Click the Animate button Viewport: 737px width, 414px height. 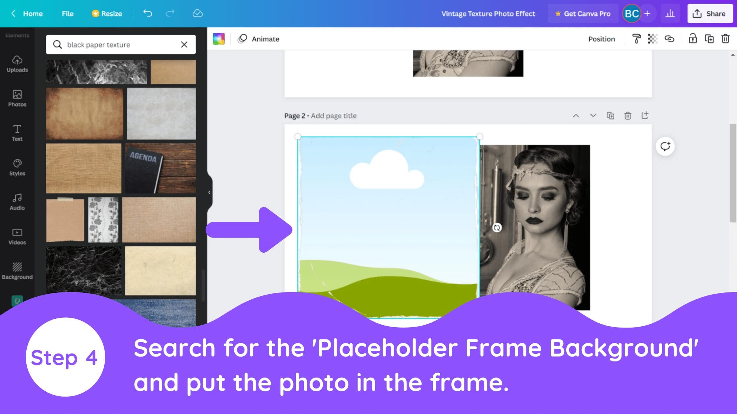[259, 39]
